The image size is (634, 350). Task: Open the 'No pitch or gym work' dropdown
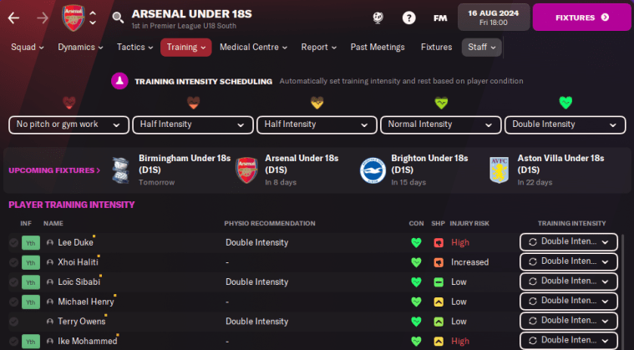(x=68, y=124)
